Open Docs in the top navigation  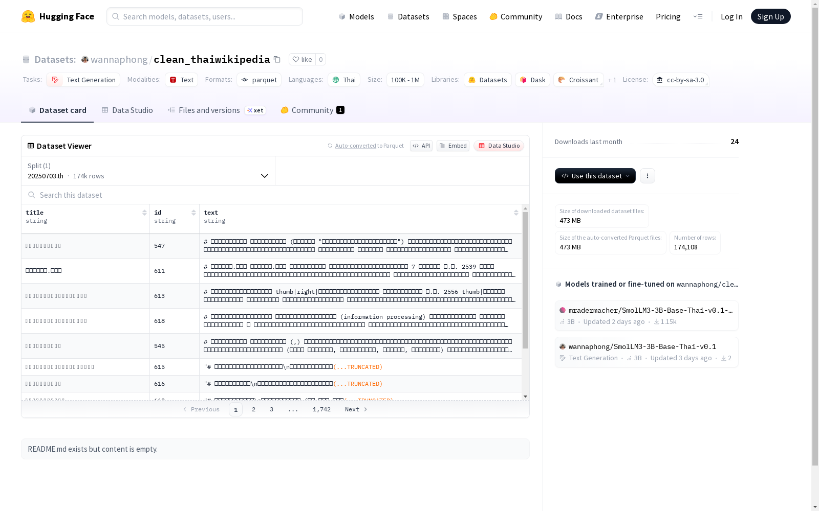point(569,16)
